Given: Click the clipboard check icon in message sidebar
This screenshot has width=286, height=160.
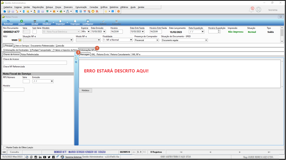Looking at the screenshot, I should (x=76, y=58).
